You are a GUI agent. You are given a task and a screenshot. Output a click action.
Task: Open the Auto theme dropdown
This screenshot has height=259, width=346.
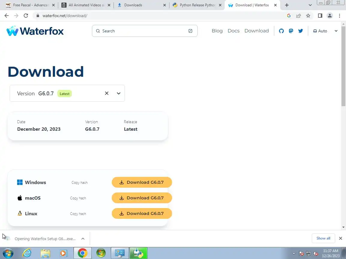(325, 31)
